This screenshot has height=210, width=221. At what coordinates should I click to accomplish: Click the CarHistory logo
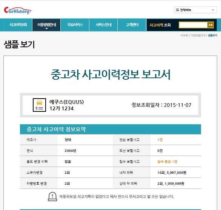pyautogui.click(x=17, y=11)
